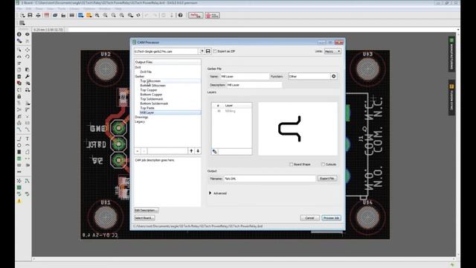
Task: Select Top Soldermask output
Action: pyautogui.click(x=152, y=99)
